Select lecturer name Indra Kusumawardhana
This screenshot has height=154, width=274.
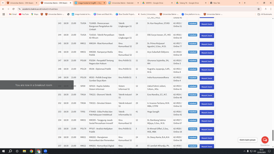click(158, 77)
